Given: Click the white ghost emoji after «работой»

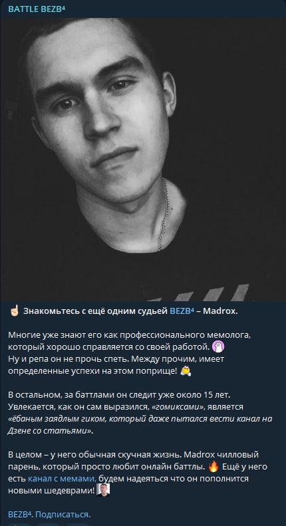Looking at the screenshot, I should point(218,346).
